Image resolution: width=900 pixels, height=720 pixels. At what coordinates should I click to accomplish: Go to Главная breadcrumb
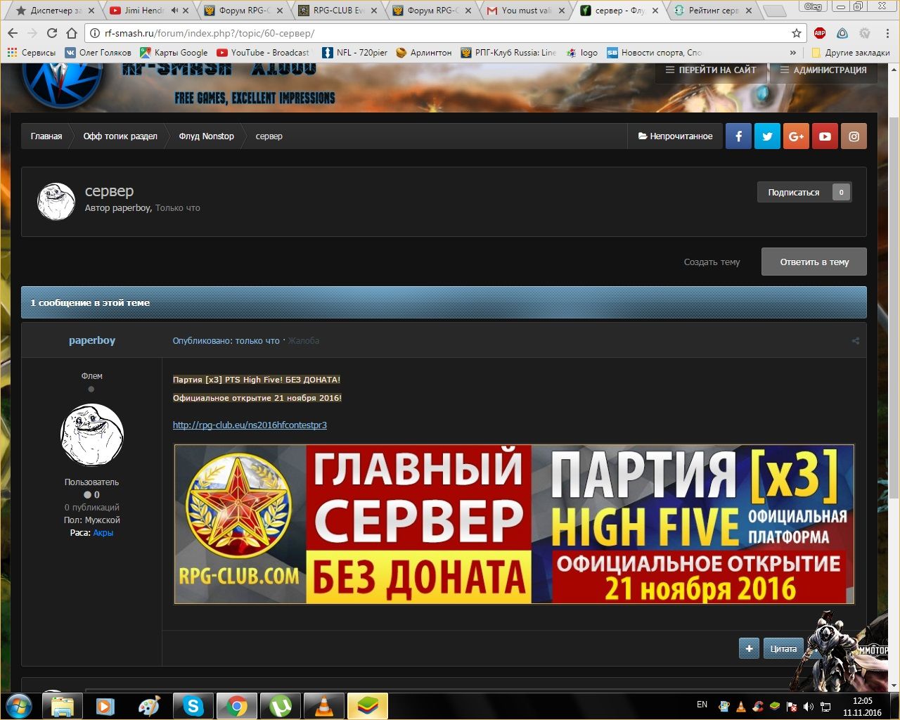point(46,136)
